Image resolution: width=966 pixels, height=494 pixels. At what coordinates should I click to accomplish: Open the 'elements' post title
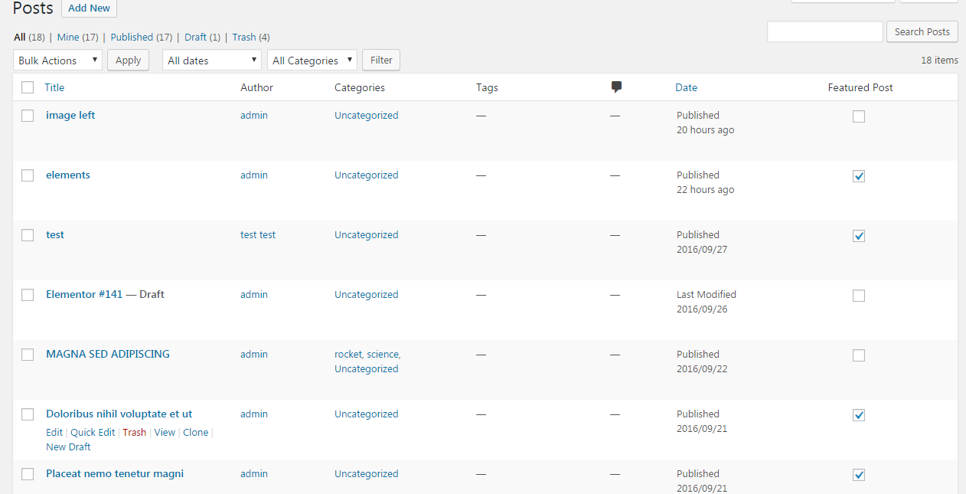click(x=68, y=175)
